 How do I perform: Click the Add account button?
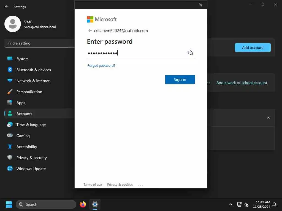253,48
